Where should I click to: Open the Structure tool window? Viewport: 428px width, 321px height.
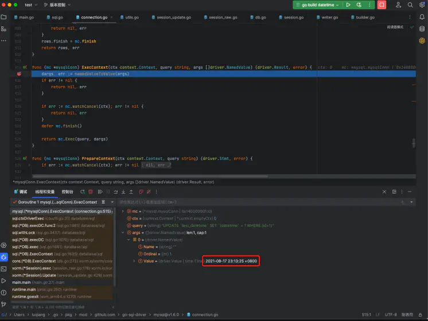click(4, 29)
